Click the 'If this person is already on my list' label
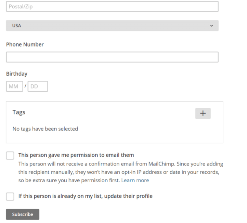The image size is (247, 223). [85, 196]
